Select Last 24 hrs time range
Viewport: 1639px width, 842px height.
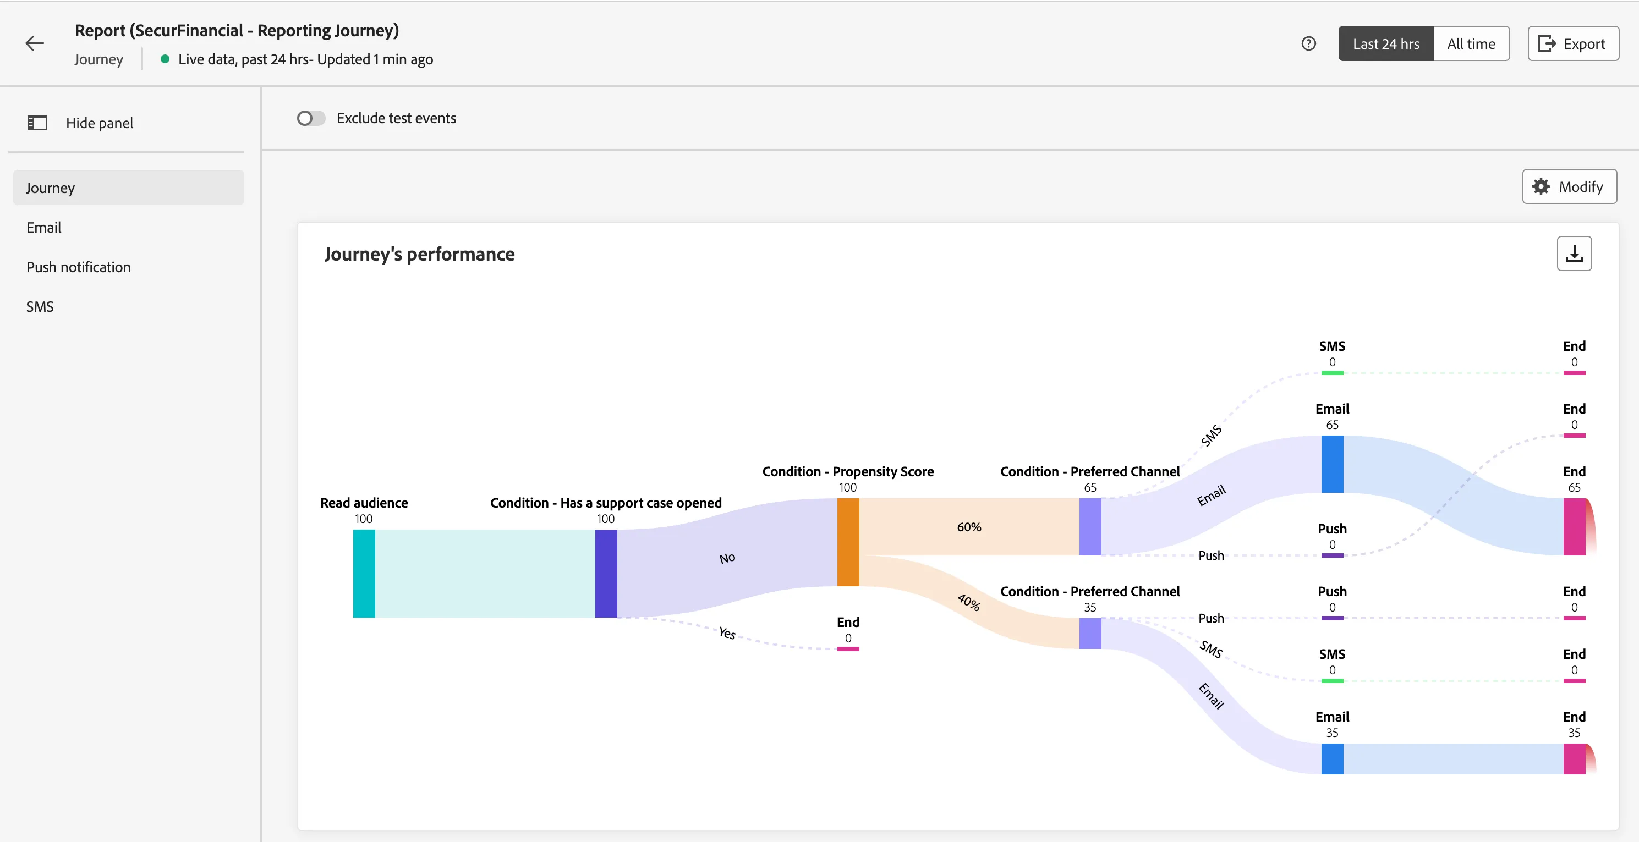[1386, 43]
